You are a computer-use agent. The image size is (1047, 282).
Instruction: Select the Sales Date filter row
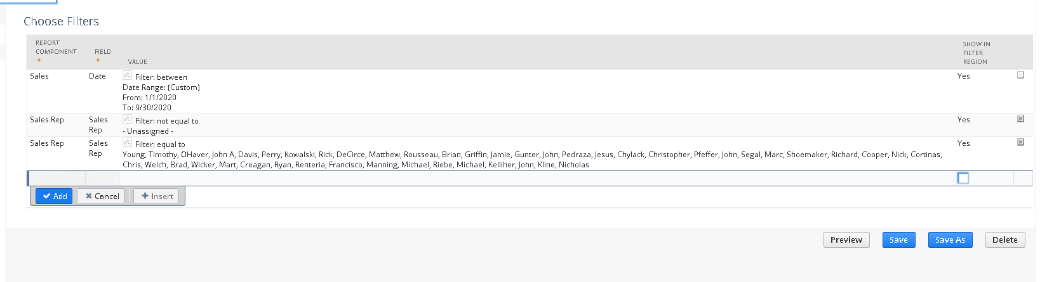point(530,91)
